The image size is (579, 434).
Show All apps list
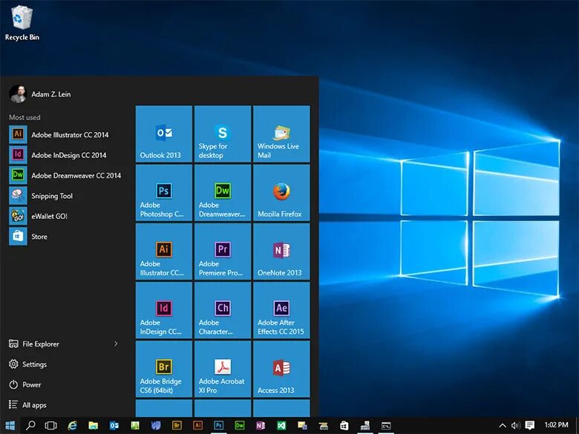tap(27, 405)
